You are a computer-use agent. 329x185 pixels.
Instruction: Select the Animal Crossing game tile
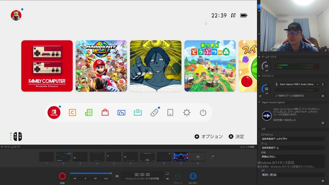pos(210,66)
